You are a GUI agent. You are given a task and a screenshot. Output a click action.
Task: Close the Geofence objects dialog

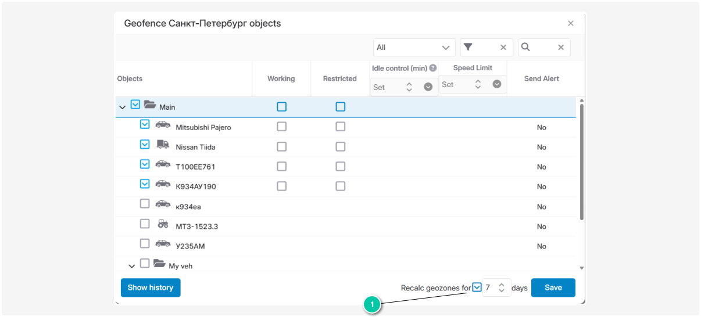pyautogui.click(x=571, y=23)
